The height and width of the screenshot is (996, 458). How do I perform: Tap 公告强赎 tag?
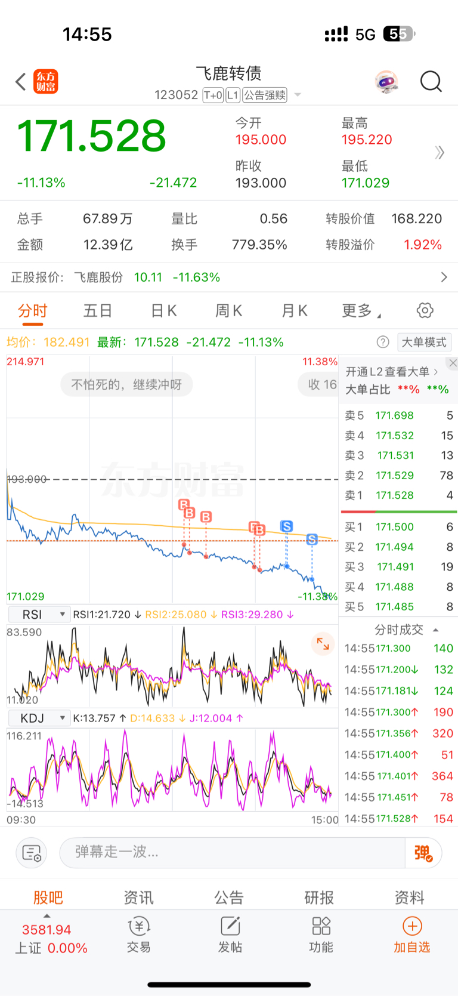tap(265, 95)
